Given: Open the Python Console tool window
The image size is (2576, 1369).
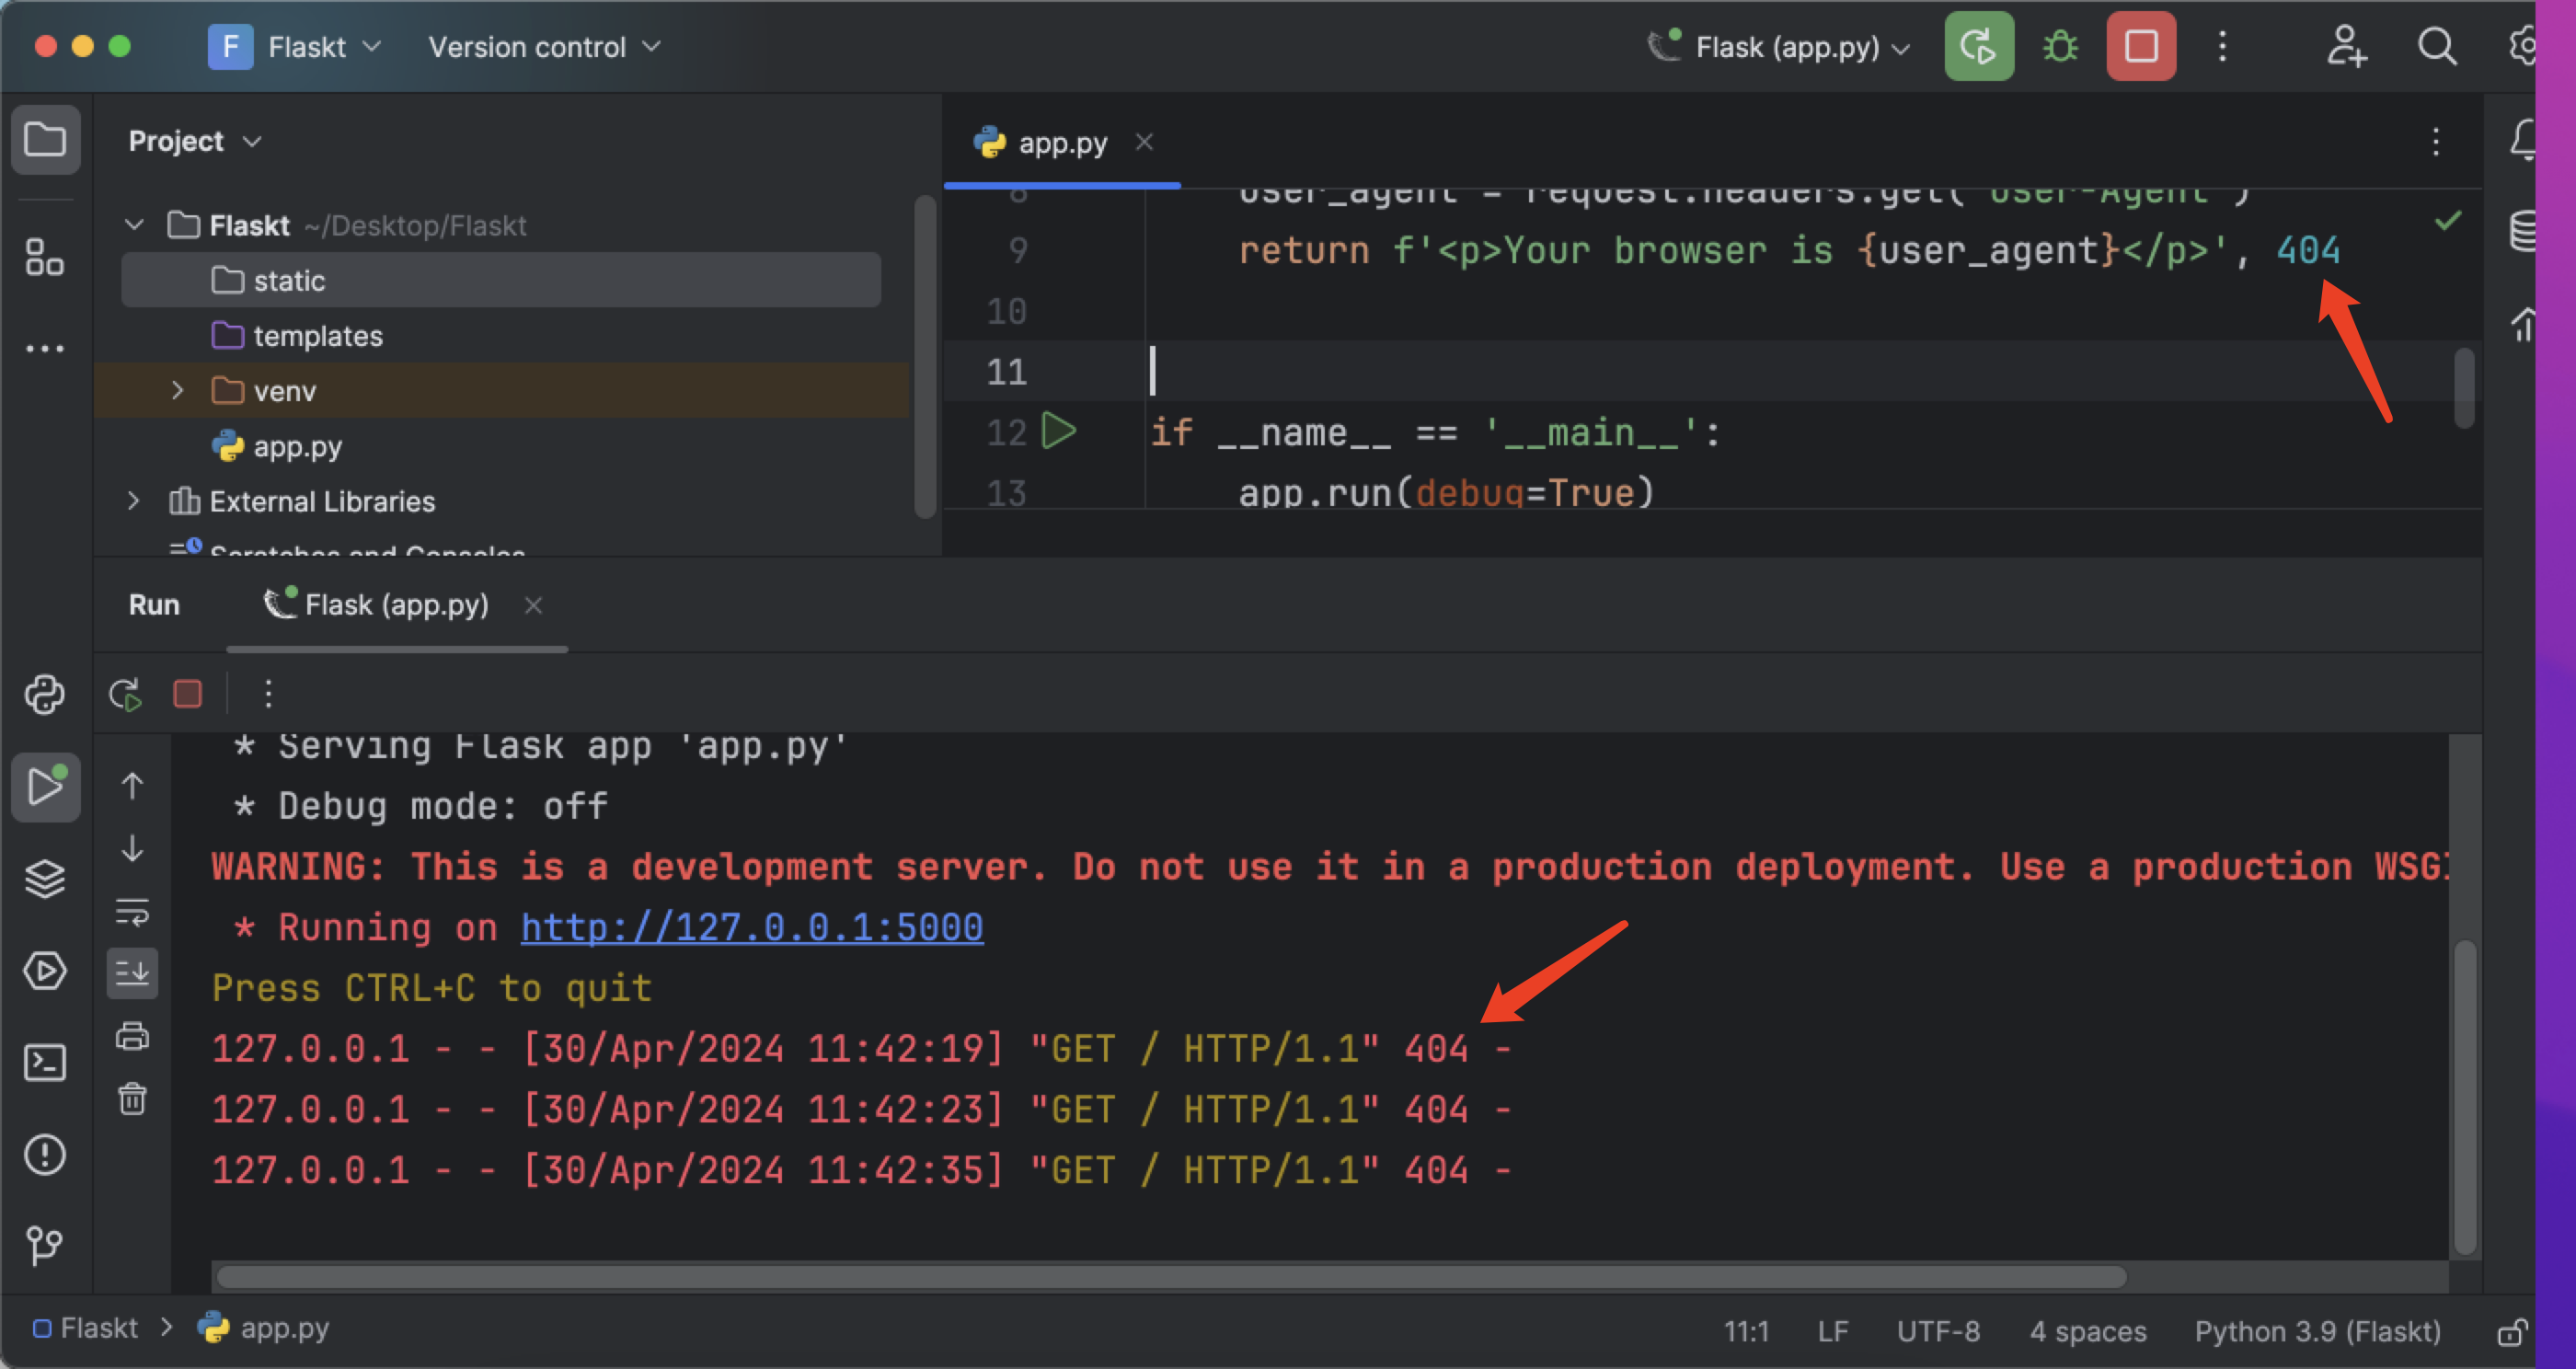Looking at the screenshot, I should point(45,695).
